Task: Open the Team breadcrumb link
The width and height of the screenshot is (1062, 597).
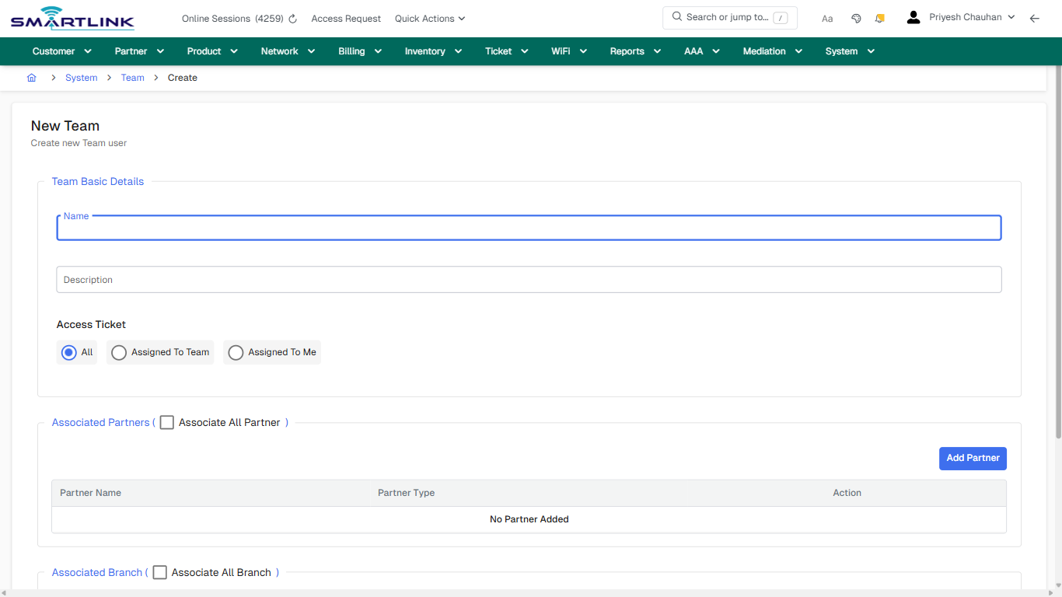Action: coord(132,78)
